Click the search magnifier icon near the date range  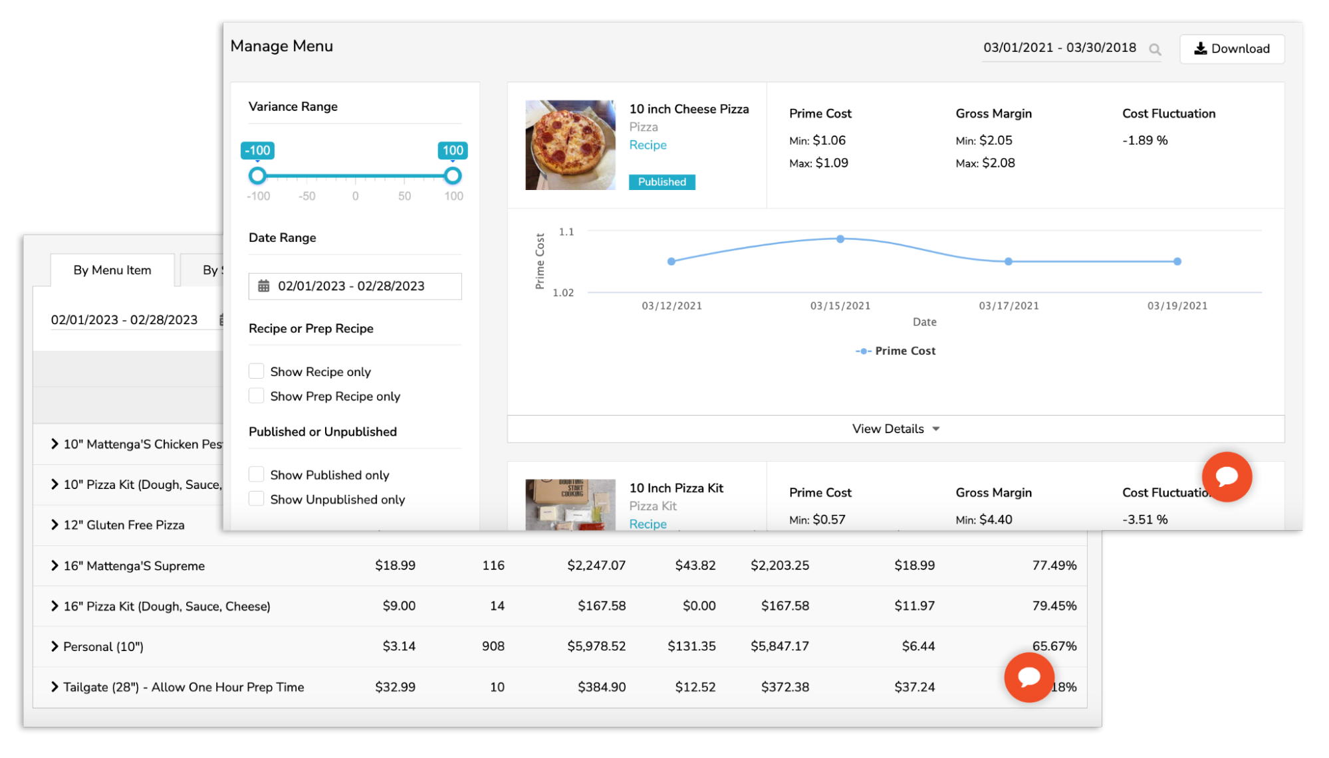click(x=1155, y=48)
